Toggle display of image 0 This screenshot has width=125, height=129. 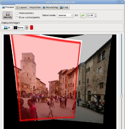[27, 28]
